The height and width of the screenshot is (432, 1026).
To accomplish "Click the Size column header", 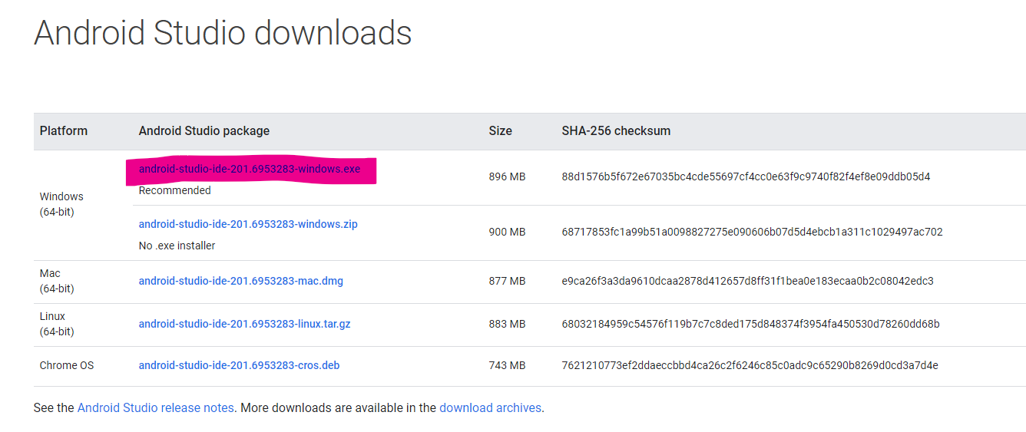I will [500, 130].
